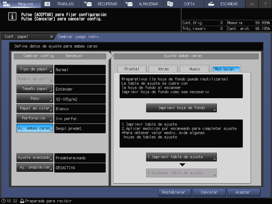
Task: Click the speaker sound icon
Action: [x=252, y=4]
